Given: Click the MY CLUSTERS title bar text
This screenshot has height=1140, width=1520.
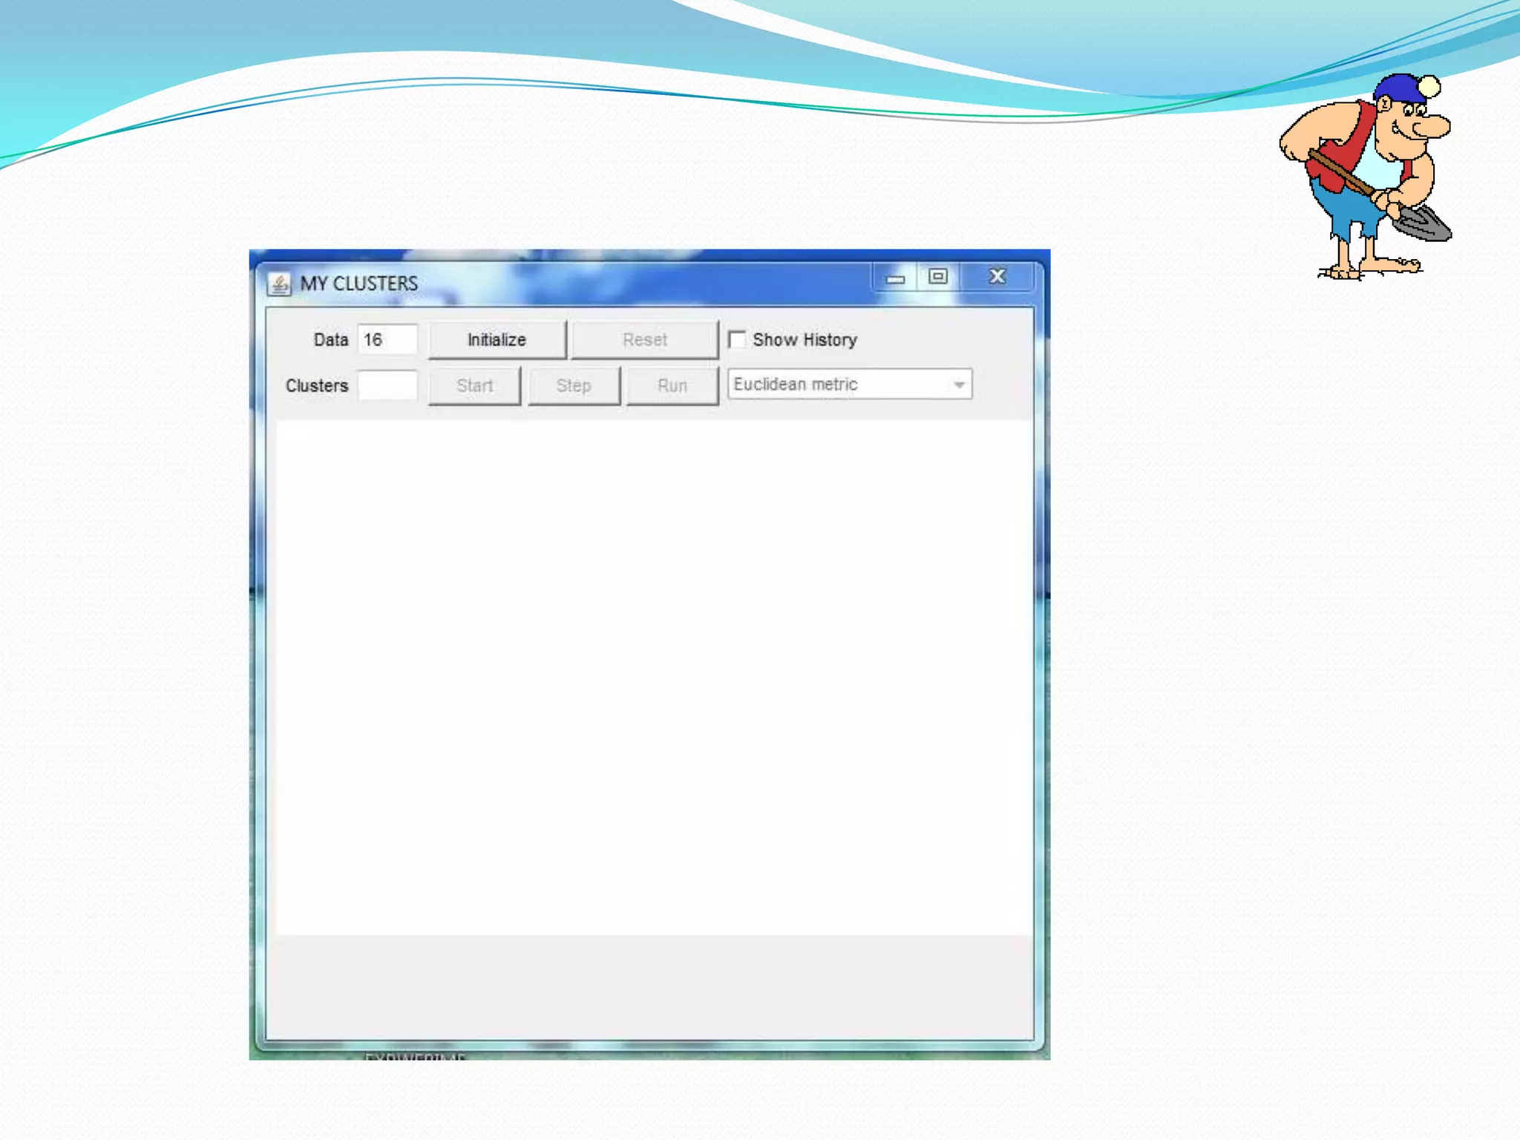Looking at the screenshot, I should click(x=358, y=284).
